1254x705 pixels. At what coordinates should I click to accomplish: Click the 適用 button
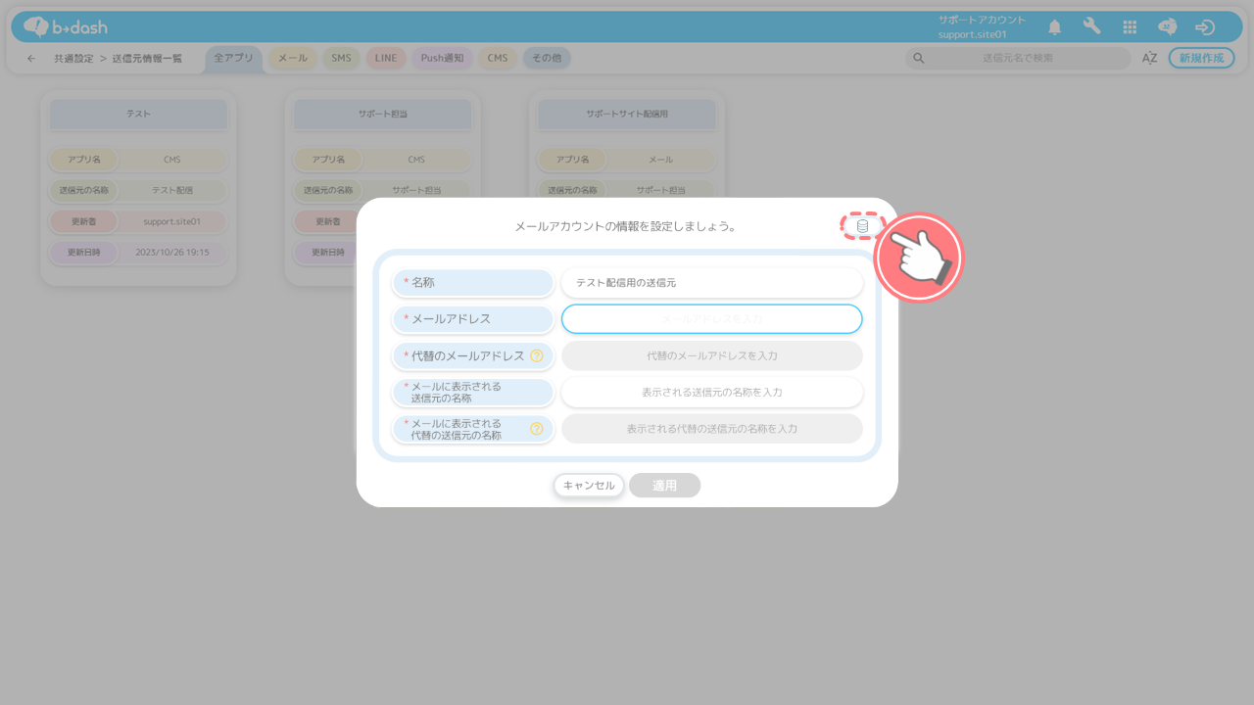(664, 485)
